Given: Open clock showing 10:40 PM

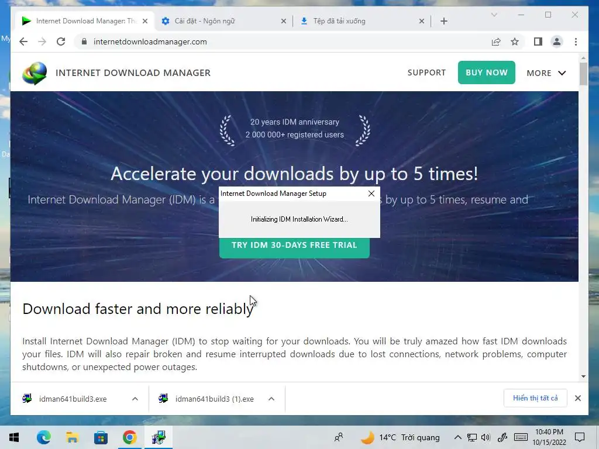Looking at the screenshot, I should tap(549, 437).
